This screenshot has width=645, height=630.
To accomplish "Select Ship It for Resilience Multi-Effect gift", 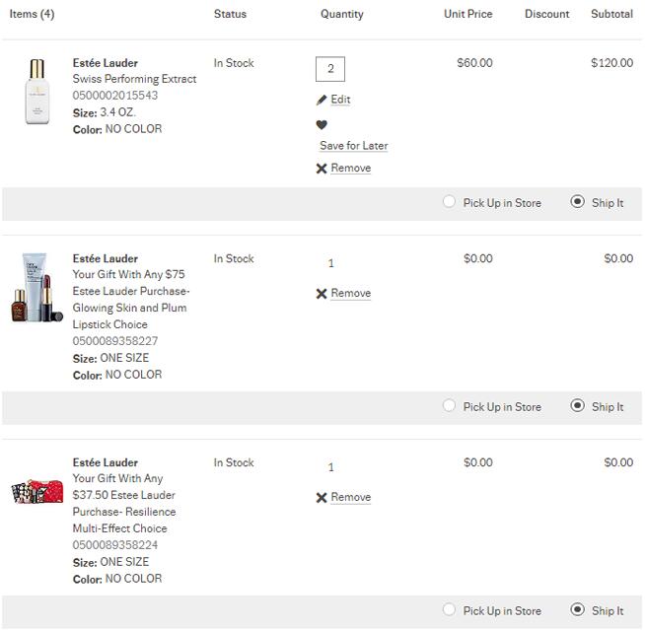I will (x=578, y=610).
